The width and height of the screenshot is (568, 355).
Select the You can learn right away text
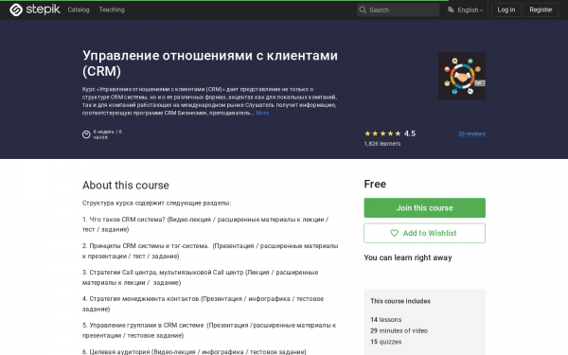pyautogui.click(x=408, y=257)
